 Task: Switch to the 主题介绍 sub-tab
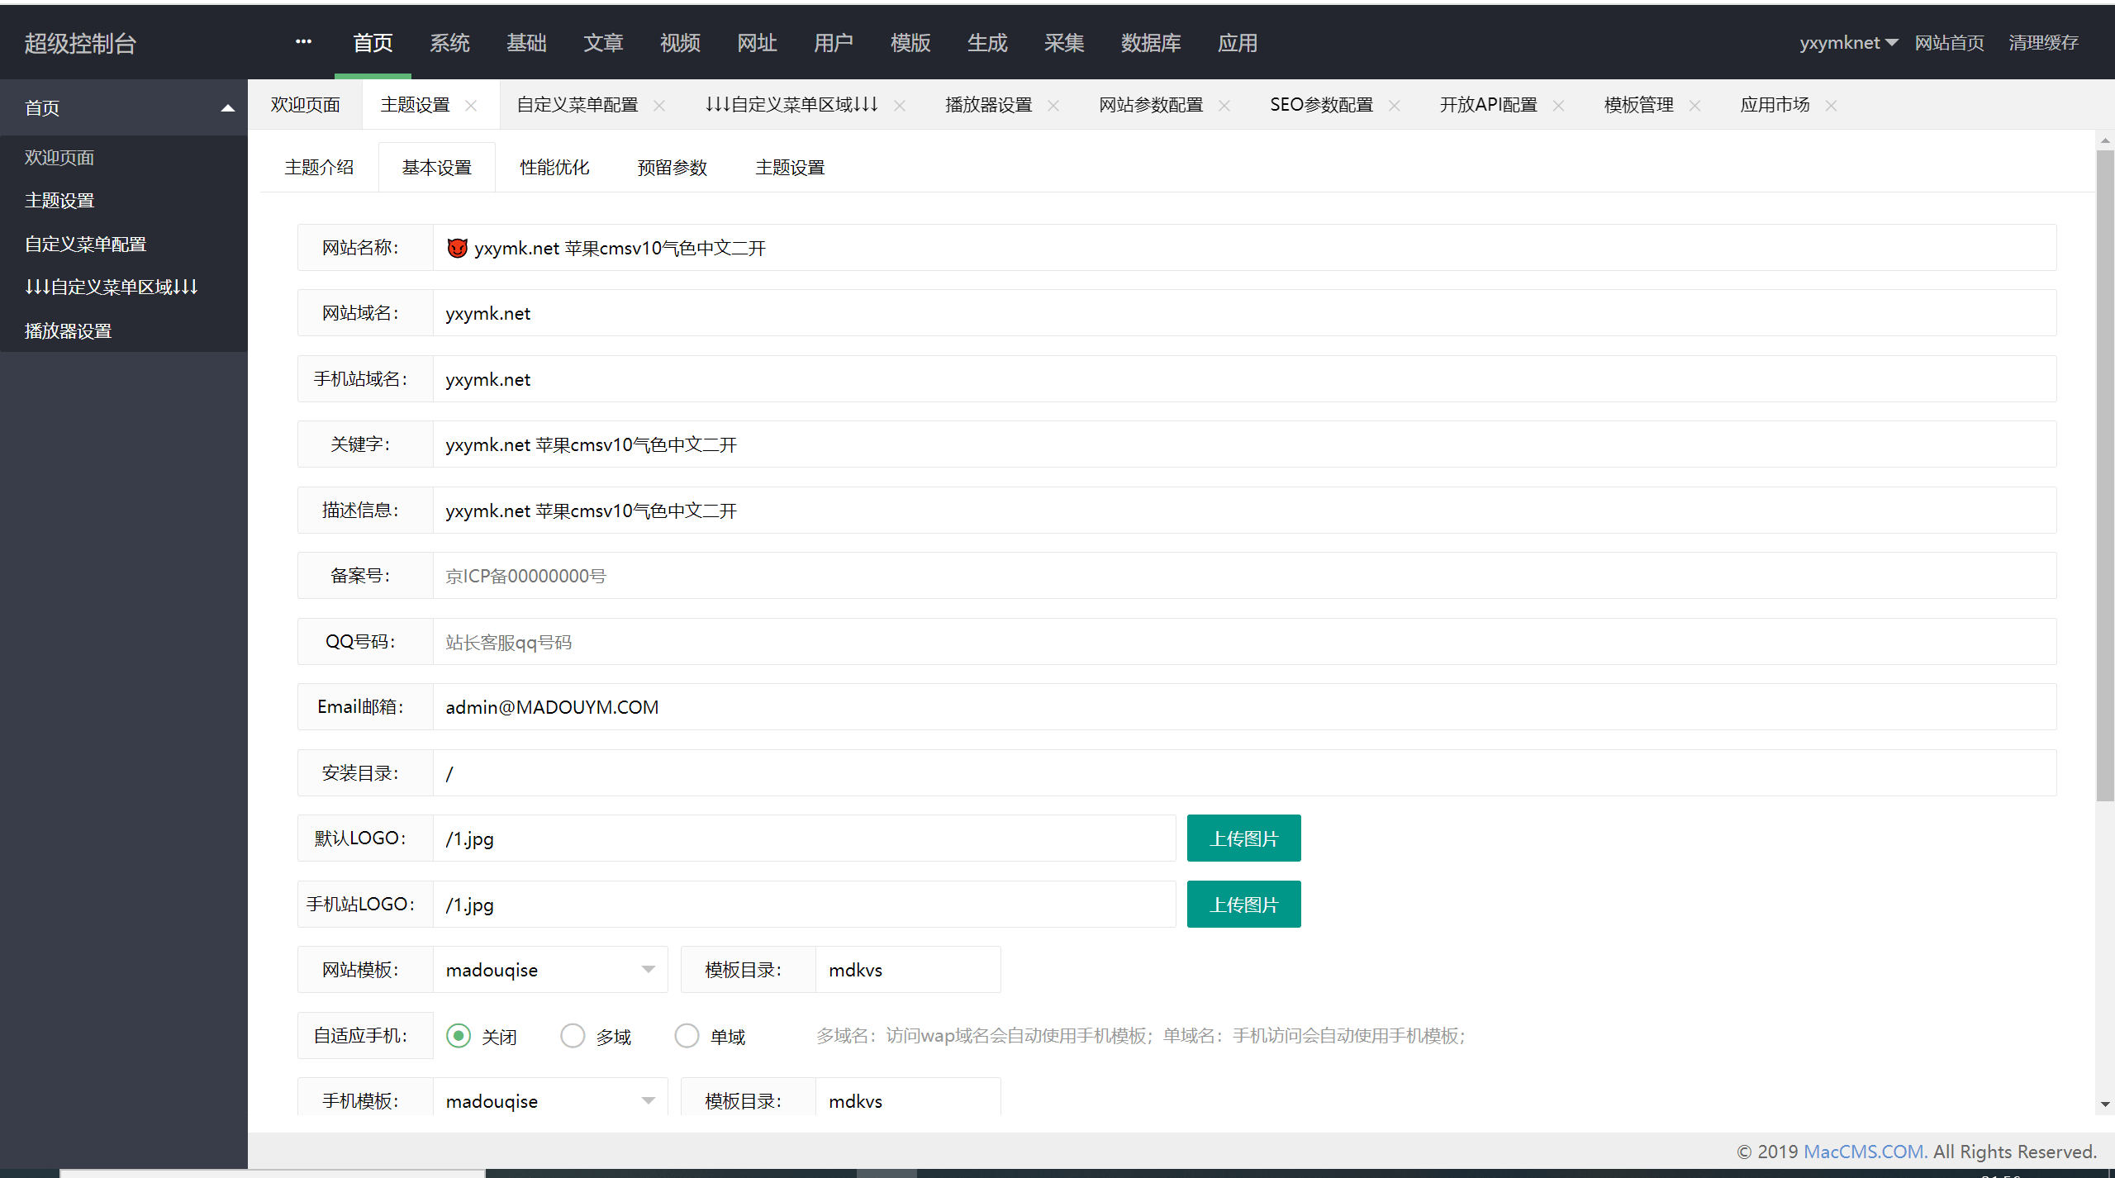point(319,168)
